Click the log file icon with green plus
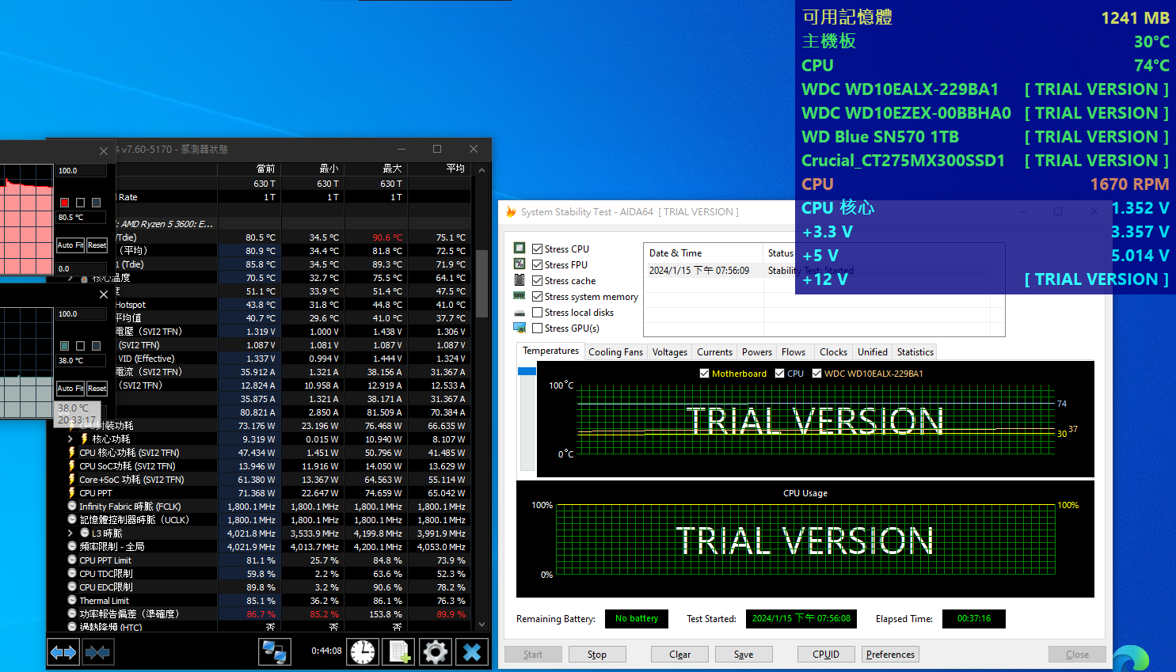The image size is (1176, 672). coord(398,652)
